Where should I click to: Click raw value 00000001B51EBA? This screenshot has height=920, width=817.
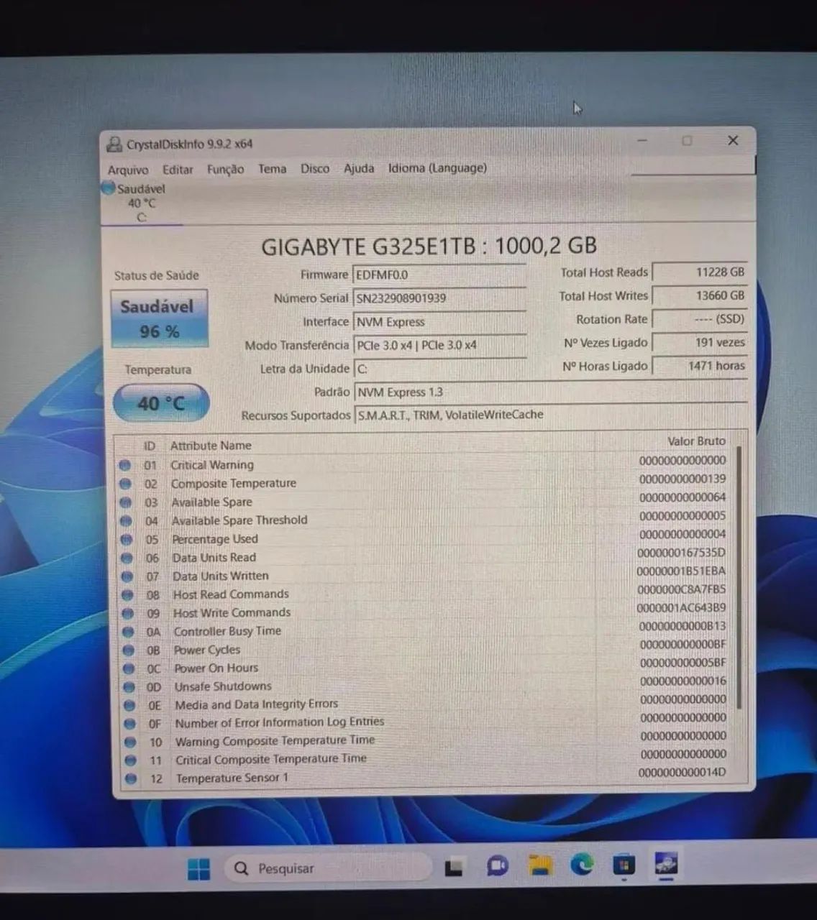[x=681, y=571]
